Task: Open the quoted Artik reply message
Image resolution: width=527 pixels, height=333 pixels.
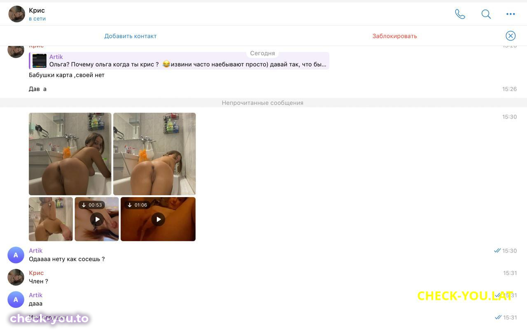Action: pyautogui.click(x=179, y=61)
